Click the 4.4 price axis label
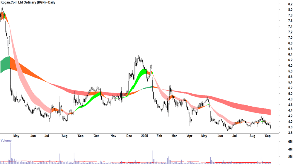Image resolution: width=293 pixels, height=165 pixels. pos(290,110)
